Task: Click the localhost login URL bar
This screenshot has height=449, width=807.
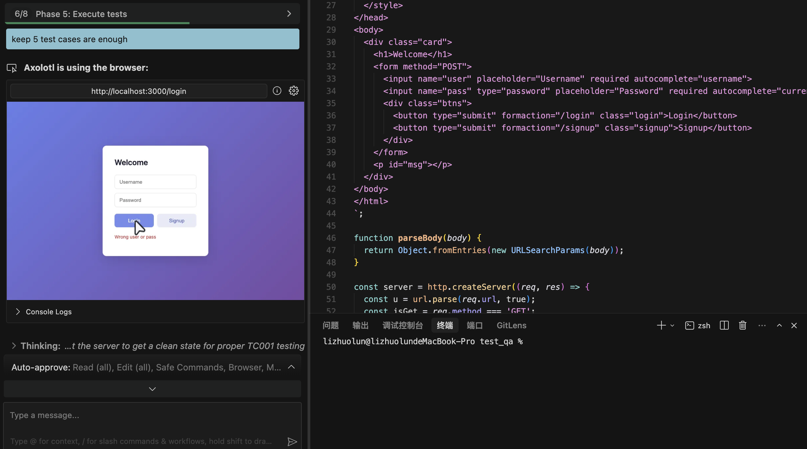Action: (x=138, y=91)
